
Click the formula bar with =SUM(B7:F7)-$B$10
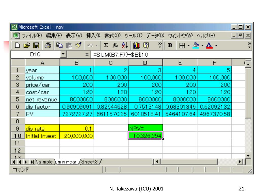click(171, 55)
